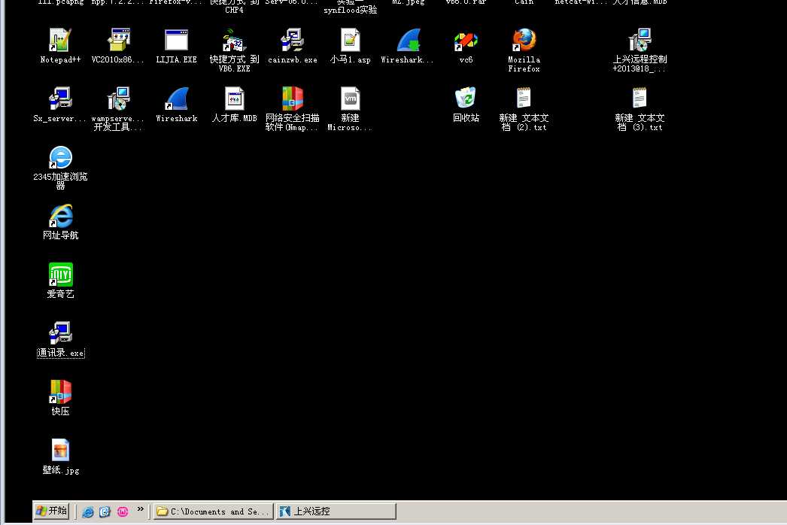
Task: Click Internet Explorer quick launch icon
Action: pos(87,511)
